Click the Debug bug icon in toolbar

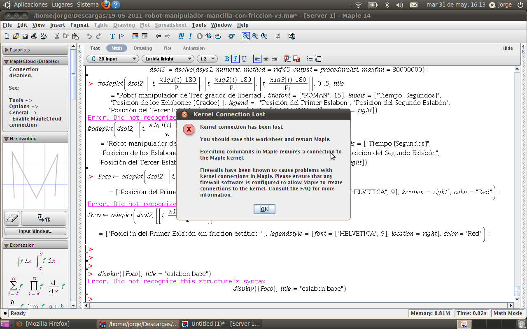(x=209, y=36)
